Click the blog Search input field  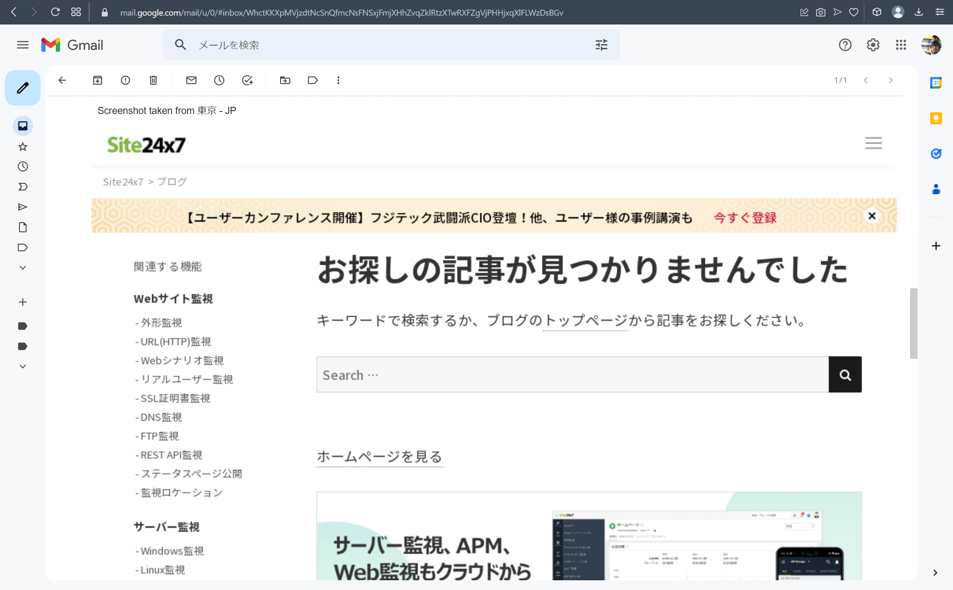point(572,375)
